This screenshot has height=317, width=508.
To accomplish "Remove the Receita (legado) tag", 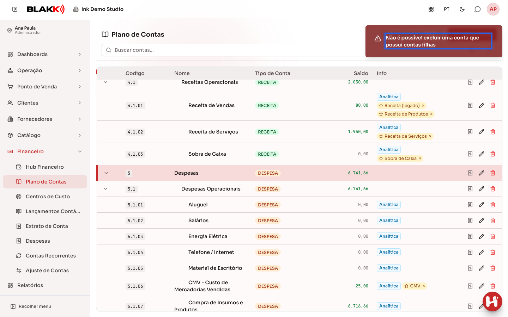I will tap(423, 106).
